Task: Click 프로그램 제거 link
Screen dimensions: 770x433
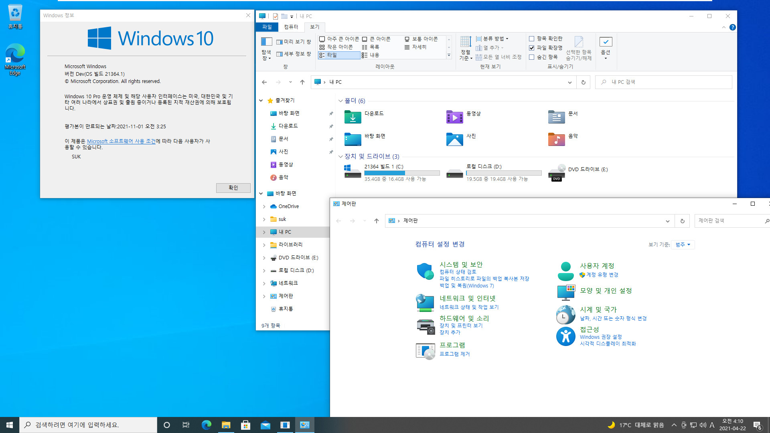Action: tap(455, 354)
